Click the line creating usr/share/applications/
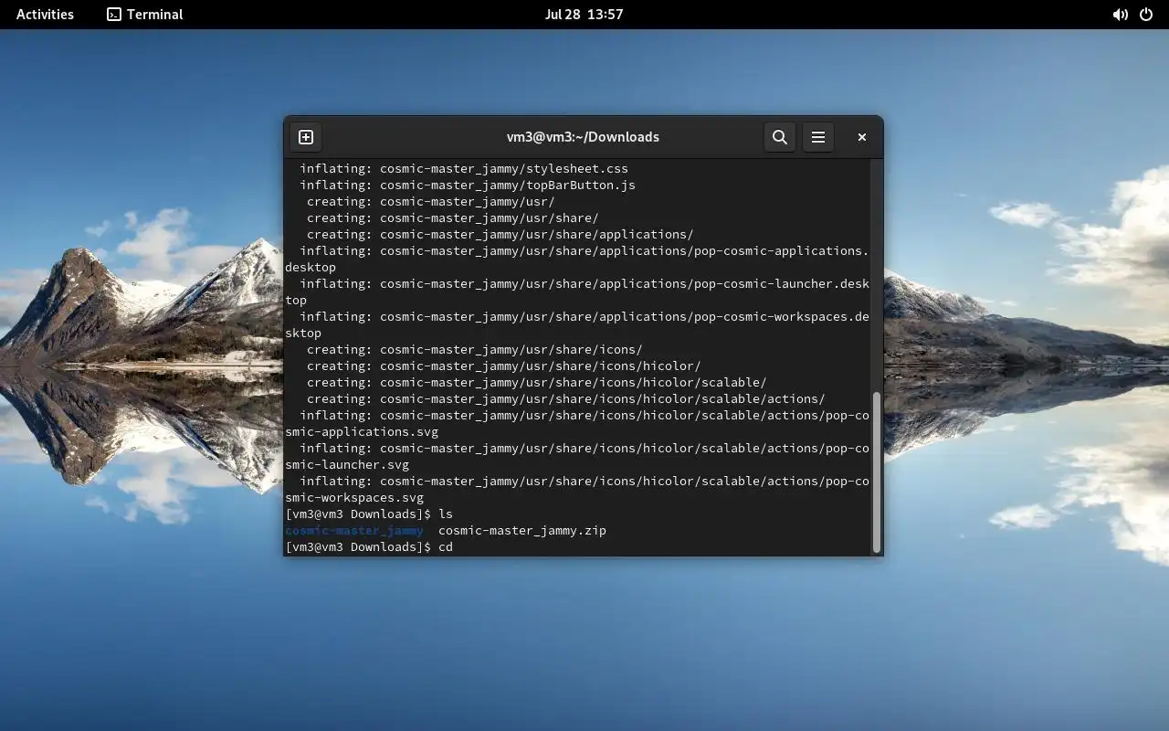This screenshot has height=731, width=1169. (x=500, y=235)
